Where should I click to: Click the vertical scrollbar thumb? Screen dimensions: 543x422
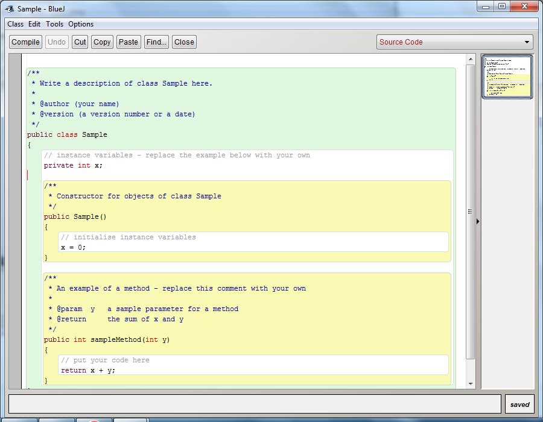pyautogui.click(x=471, y=211)
